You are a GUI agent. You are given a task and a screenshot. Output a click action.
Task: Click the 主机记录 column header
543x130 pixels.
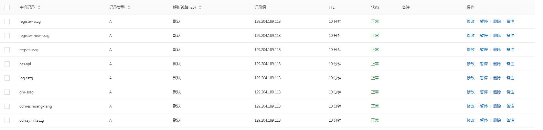[27, 7]
